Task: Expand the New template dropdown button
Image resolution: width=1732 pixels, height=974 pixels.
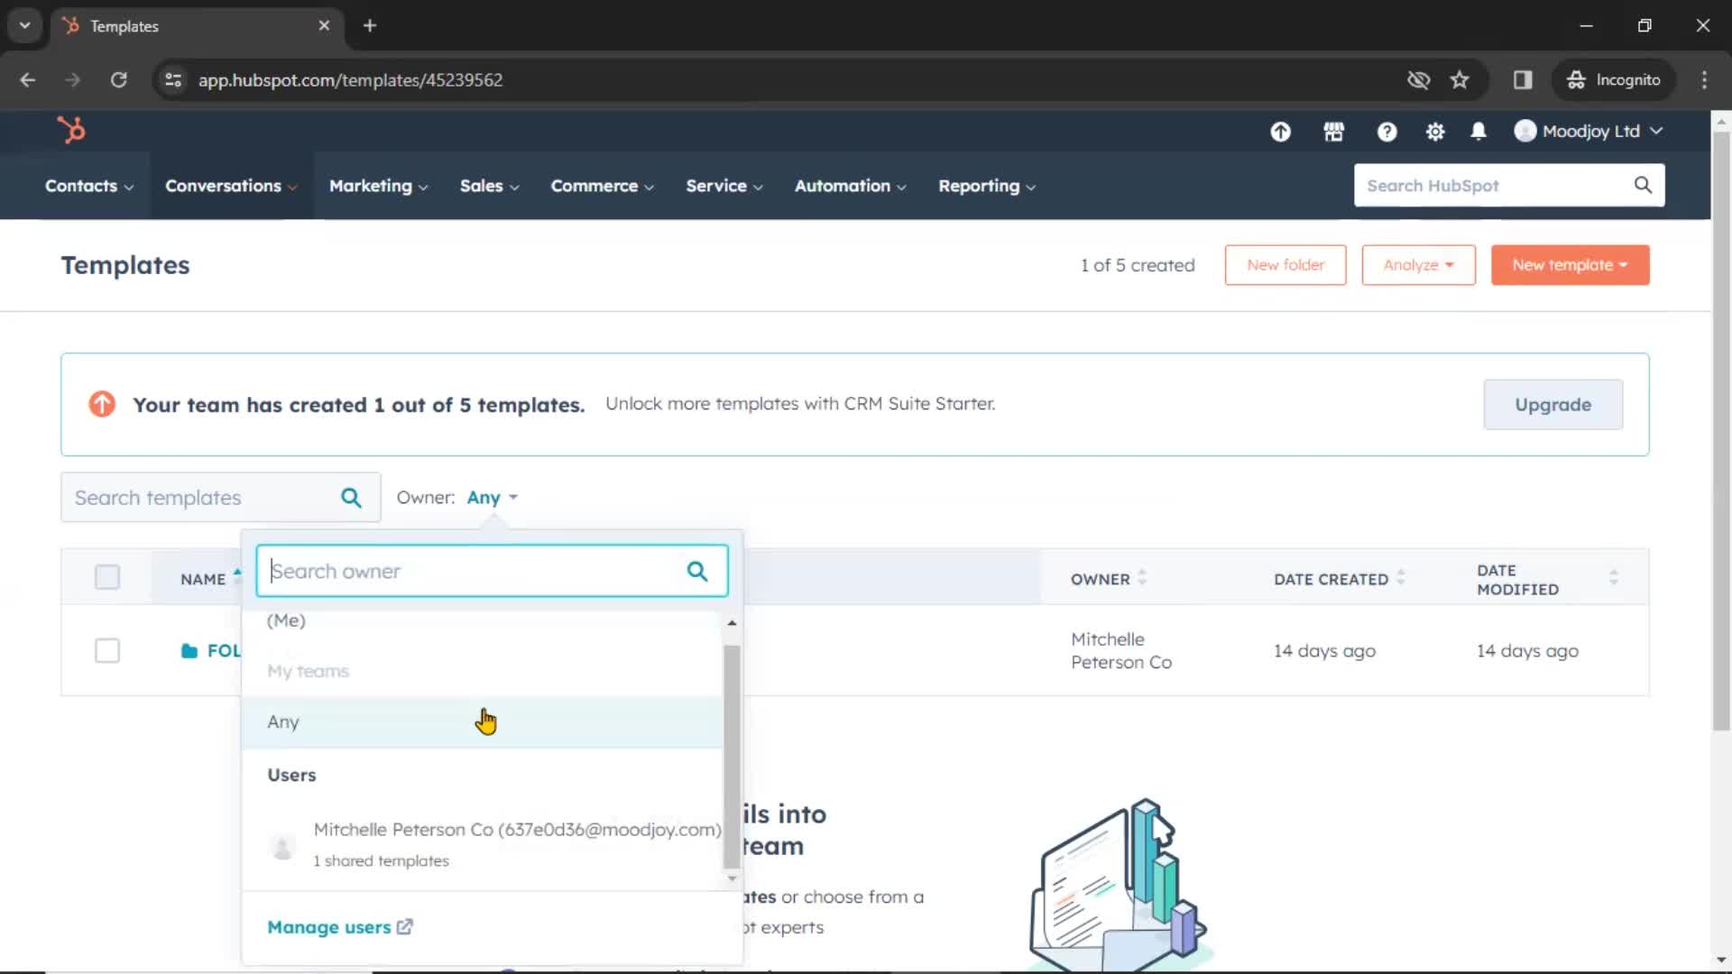Action: pos(1570,265)
